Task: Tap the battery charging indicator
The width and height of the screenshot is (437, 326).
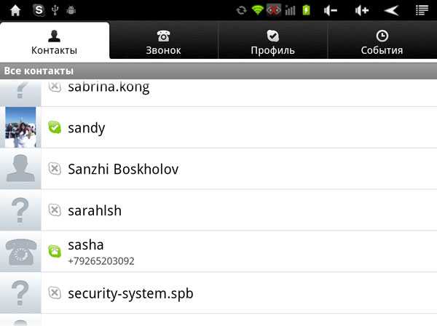Action: (x=307, y=10)
